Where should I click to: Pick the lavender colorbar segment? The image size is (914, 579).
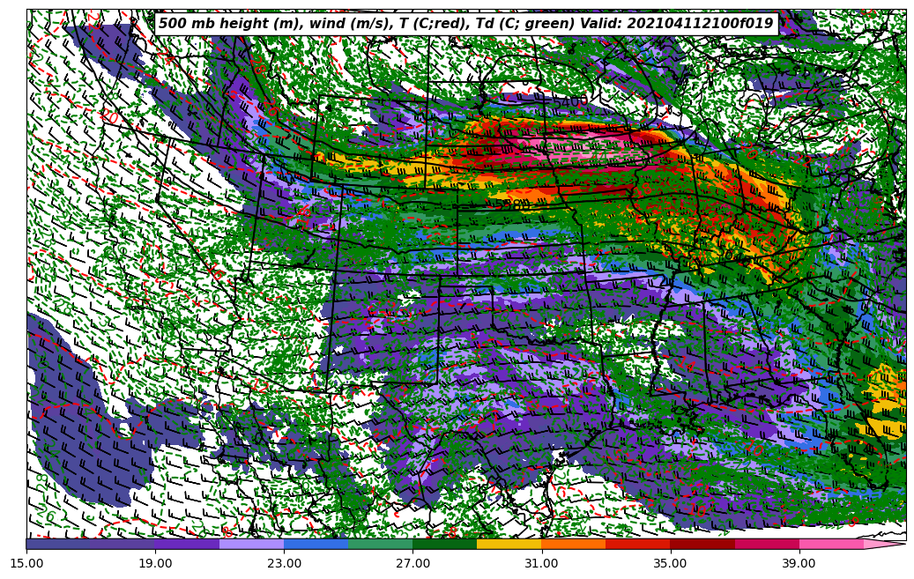coord(252,544)
